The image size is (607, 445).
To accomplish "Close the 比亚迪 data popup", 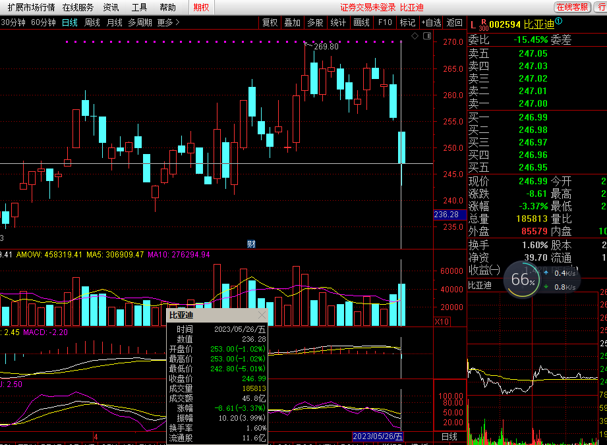I will pos(262,315).
